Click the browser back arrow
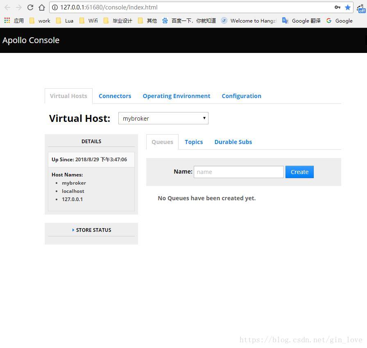This screenshot has height=348, width=367. tap(7, 7)
